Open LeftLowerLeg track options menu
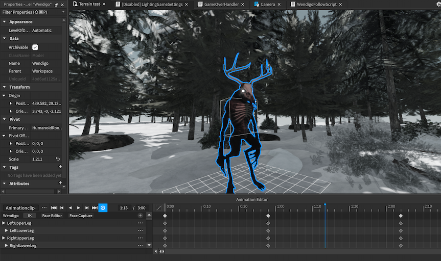The width and height of the screenshot is (441, 261). (141, 230)
